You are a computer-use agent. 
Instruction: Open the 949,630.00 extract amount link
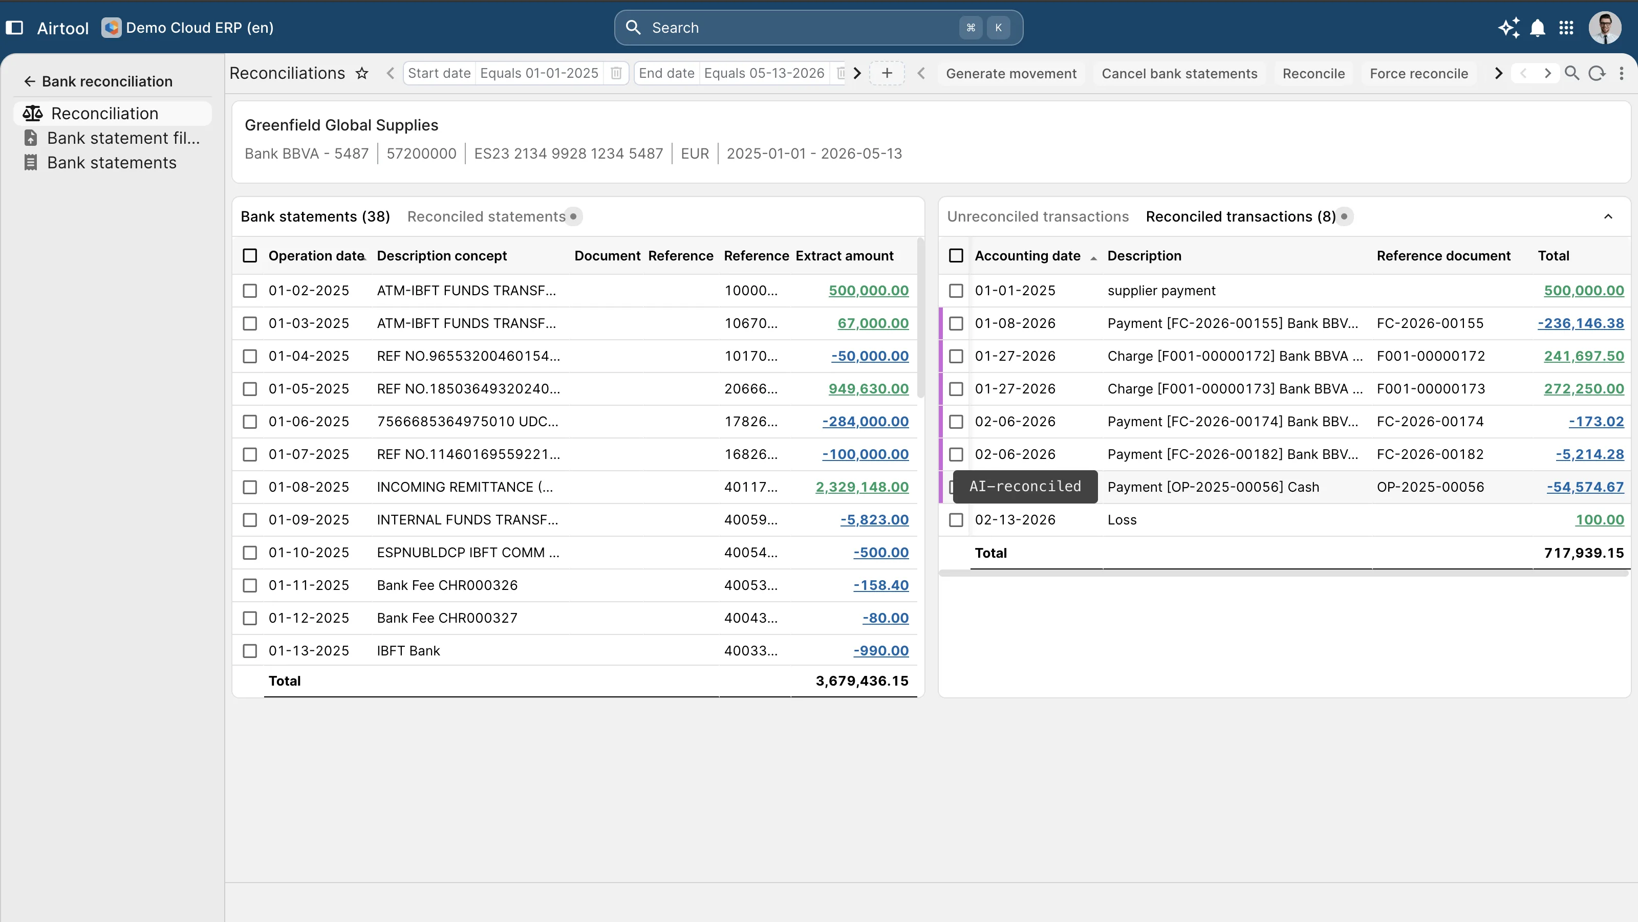[869, 389]
